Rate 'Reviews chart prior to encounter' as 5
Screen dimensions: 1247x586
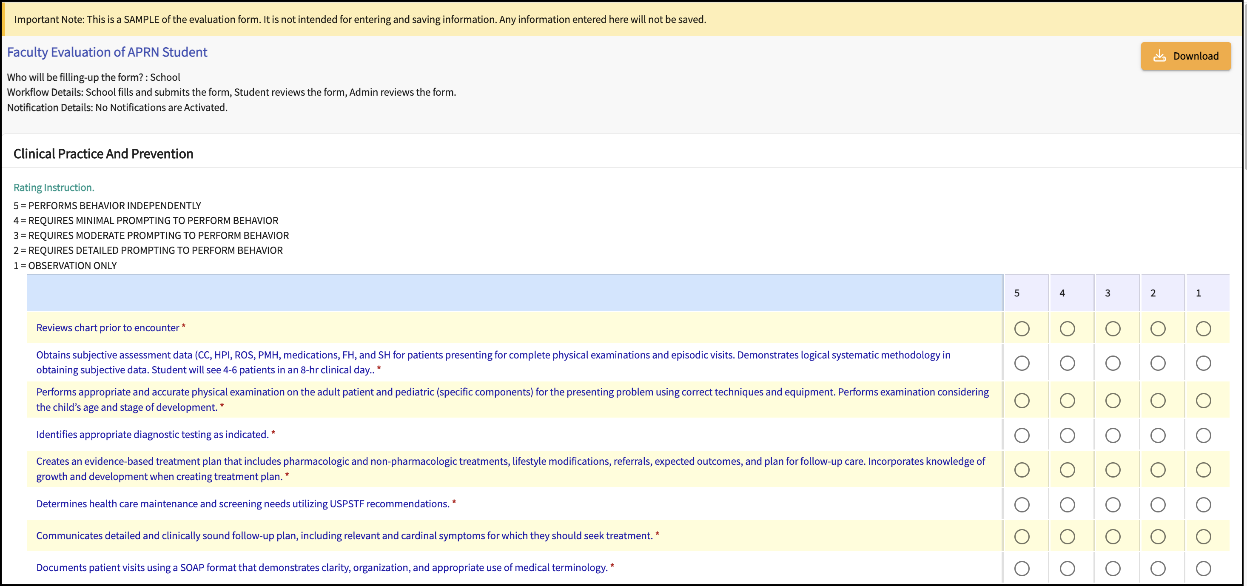pos(1022,329)
